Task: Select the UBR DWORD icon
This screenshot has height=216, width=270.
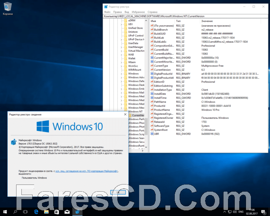Action: tap(152, 134)
